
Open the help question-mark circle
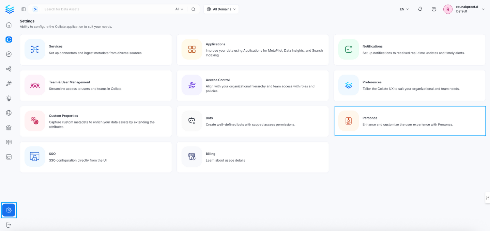tap(433, 9)
